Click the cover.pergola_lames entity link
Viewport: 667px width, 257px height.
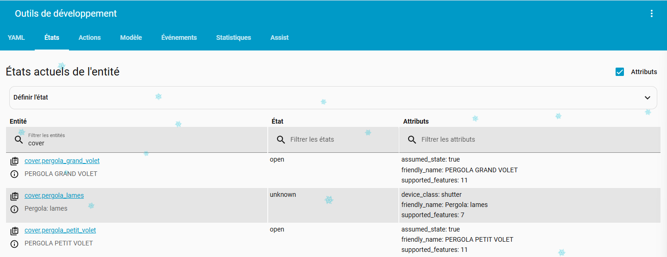(54, 195)
